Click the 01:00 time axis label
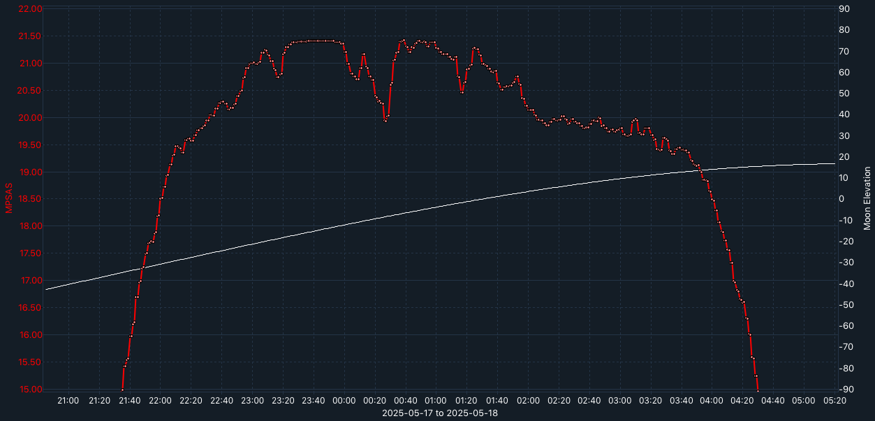Image resolution: width=875 pixels, height=421 pixels. click(x=436, y=401)
